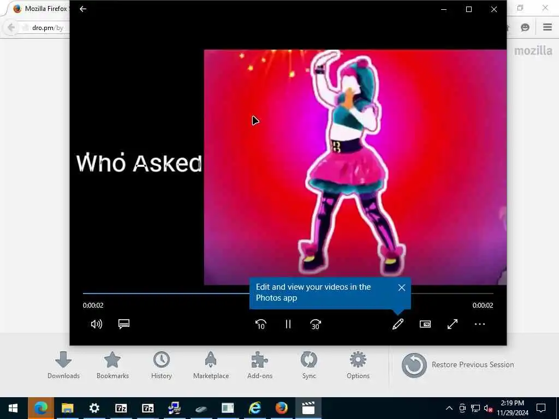Image resolution: width=559 pixels, height=419 pixels.
Task: Maximize the video player window
Action: [x=469, y=10]
